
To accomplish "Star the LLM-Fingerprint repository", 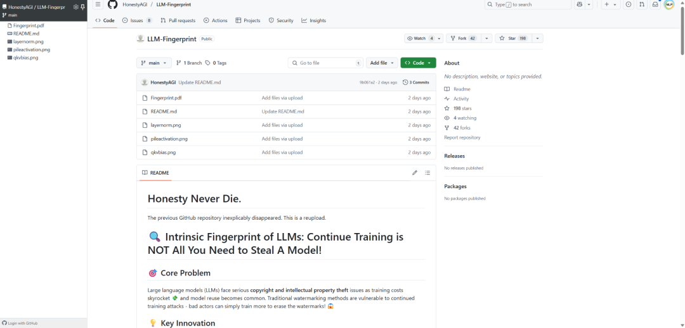I will click(x=513, y=39).
